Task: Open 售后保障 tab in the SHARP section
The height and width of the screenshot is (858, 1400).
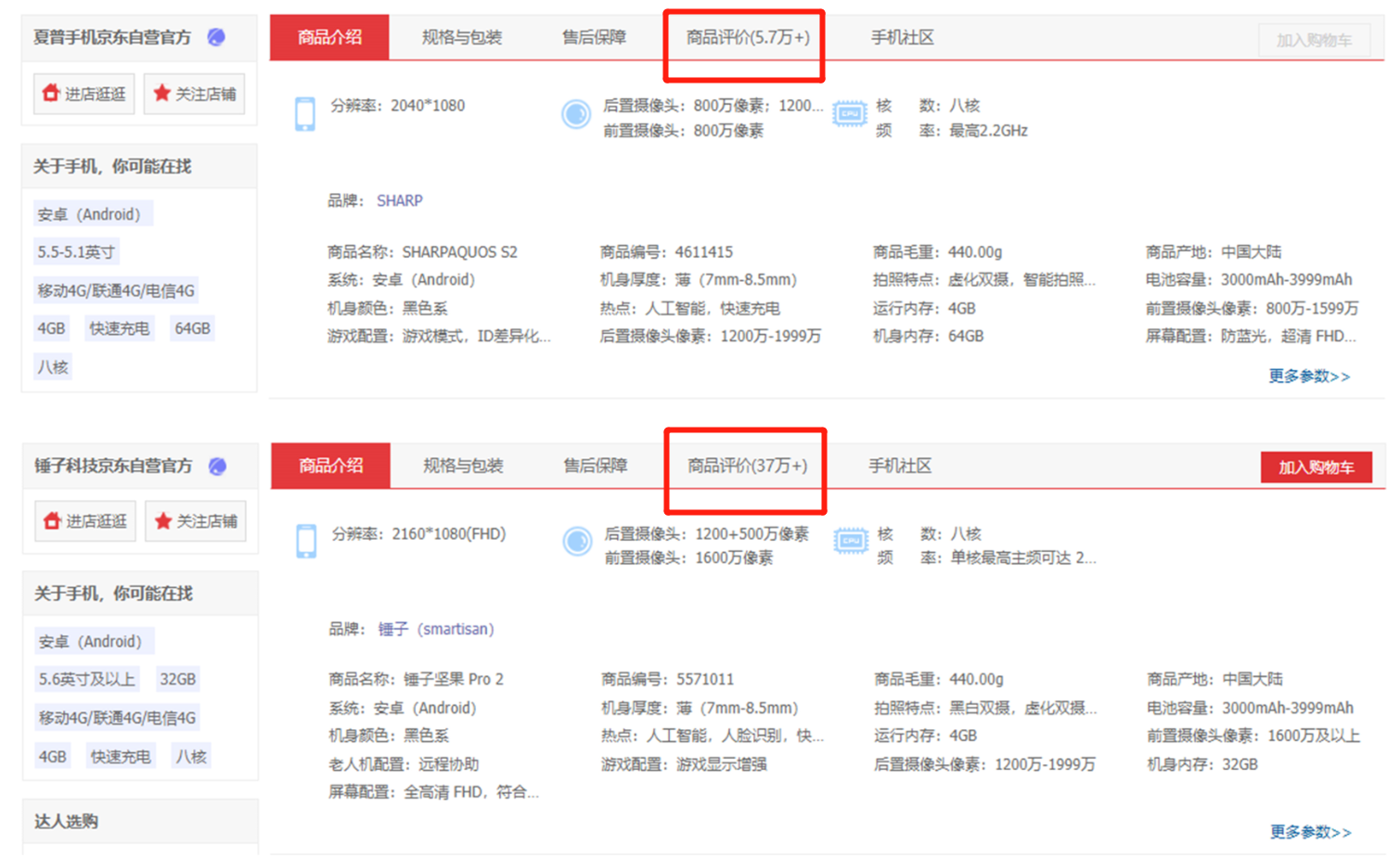Action: pyautogui.click(x=594, y=37)
